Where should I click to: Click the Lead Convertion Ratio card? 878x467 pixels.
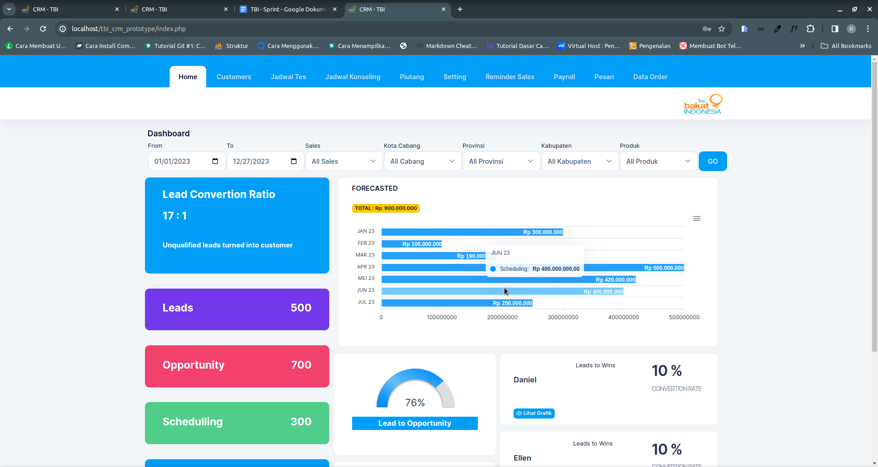pos(237,225)
